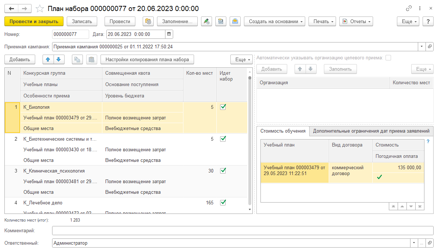Click the Записать button
438x252 pixels.
point(82,22)
